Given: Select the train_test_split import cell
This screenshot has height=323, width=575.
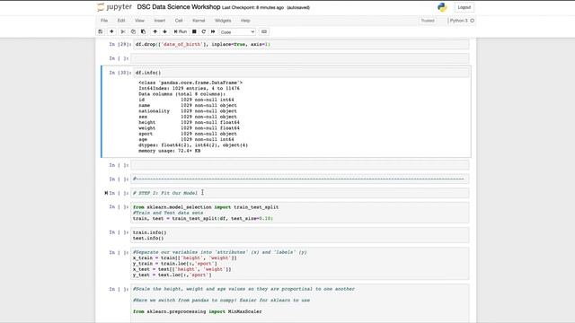Looking at the screenshot, I should point(299,213).
